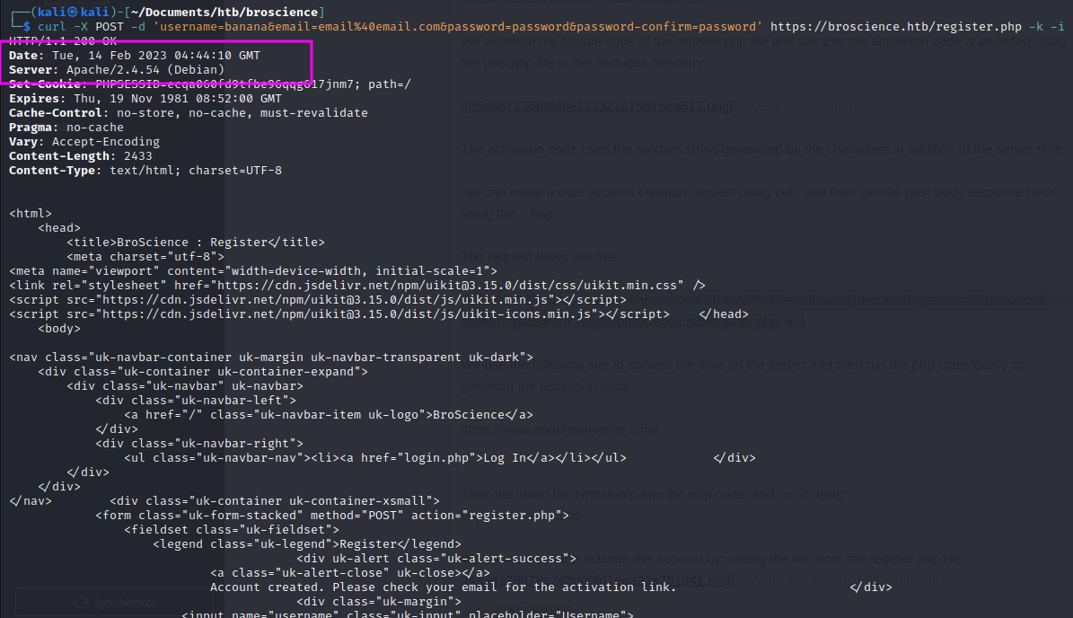Viewport: 1073px width, 618px height.
Task: Click the legend Register line
Action: coord(307,544)
